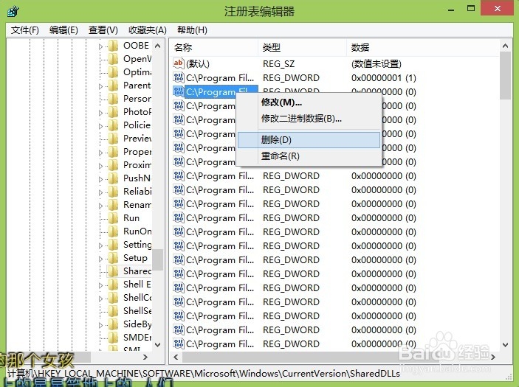Click the DWORD icon of the highlighted C:\Program row
The height and width of the screenshot is (387, 519).
tap(179, 91)
